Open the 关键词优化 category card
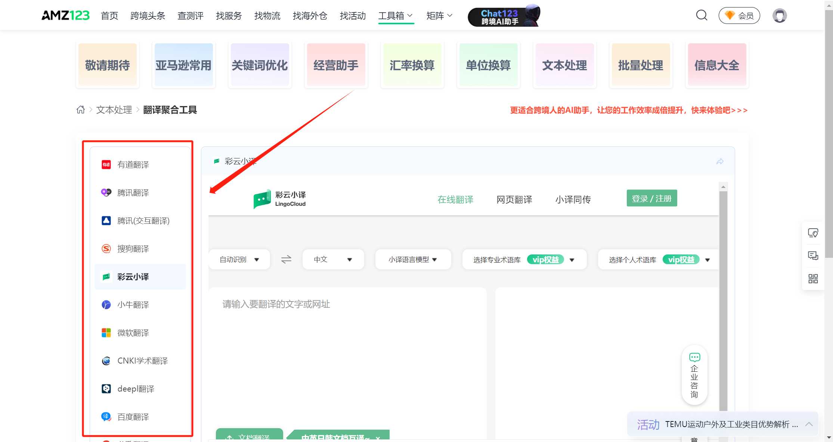 (x=260, y=65)
